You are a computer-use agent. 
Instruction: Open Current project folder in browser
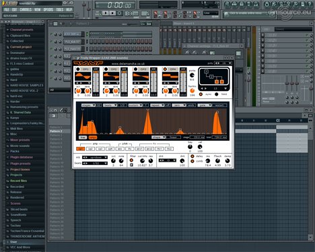point(21,47)
